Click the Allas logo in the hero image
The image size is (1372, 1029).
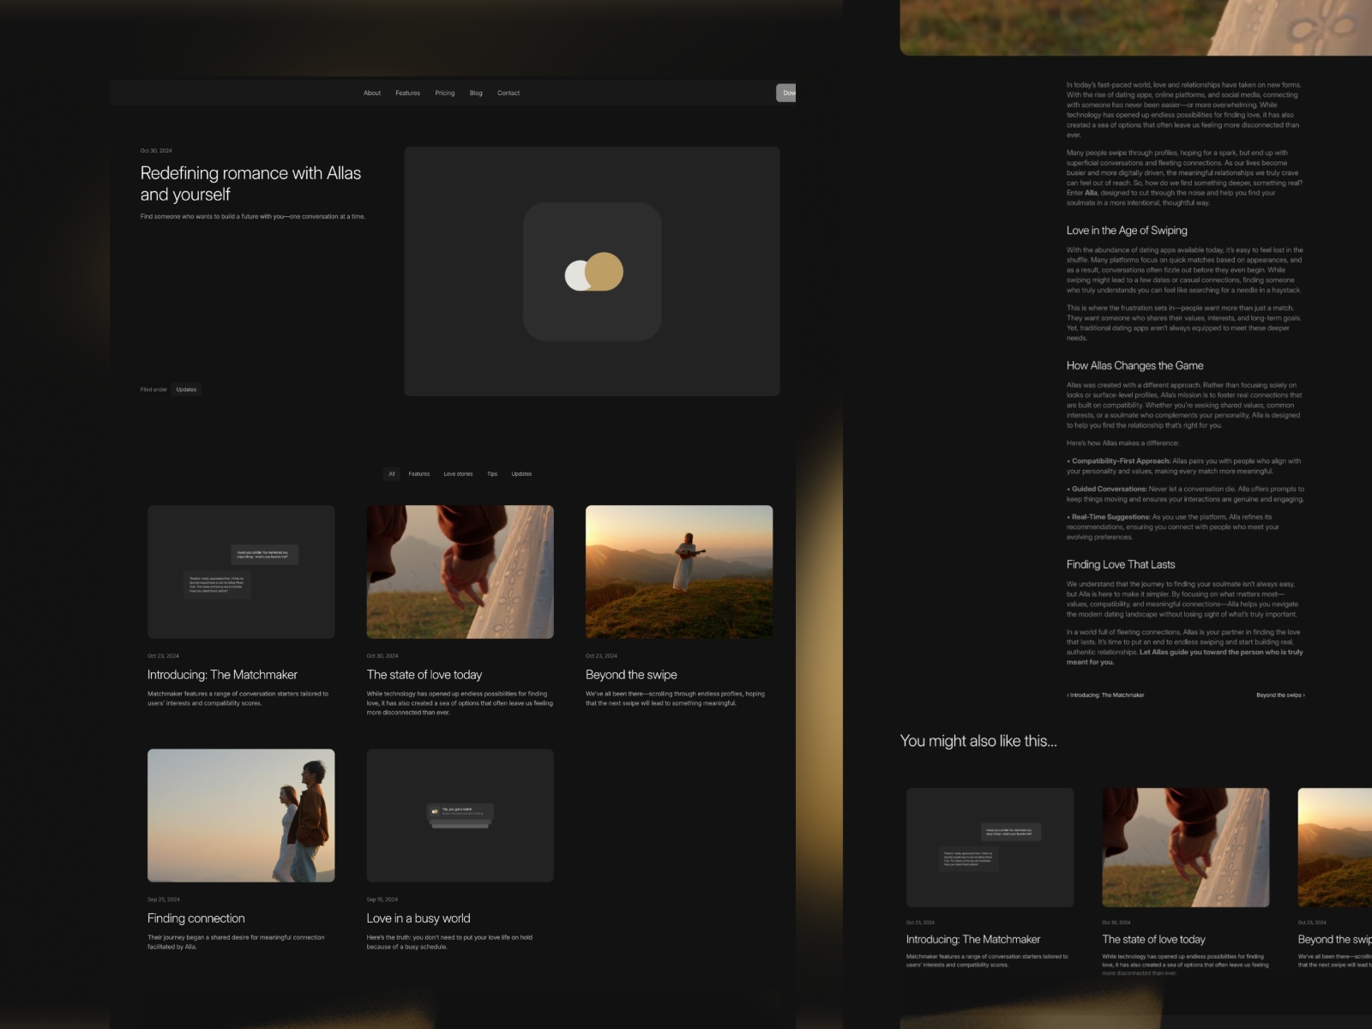click(593, 271)
